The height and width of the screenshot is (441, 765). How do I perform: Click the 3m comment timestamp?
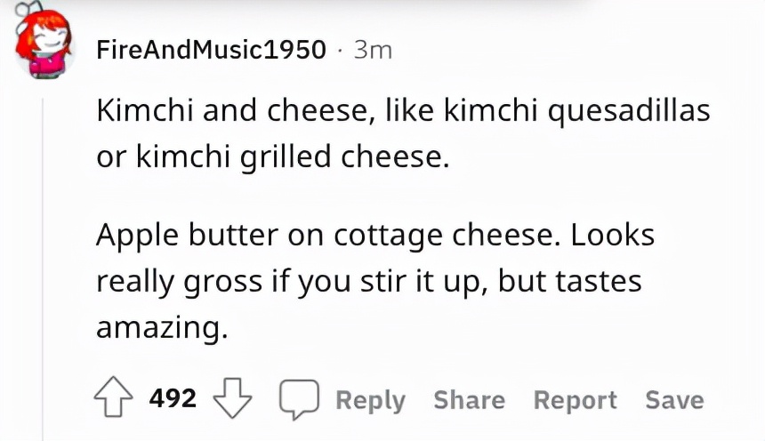point(373,50)
